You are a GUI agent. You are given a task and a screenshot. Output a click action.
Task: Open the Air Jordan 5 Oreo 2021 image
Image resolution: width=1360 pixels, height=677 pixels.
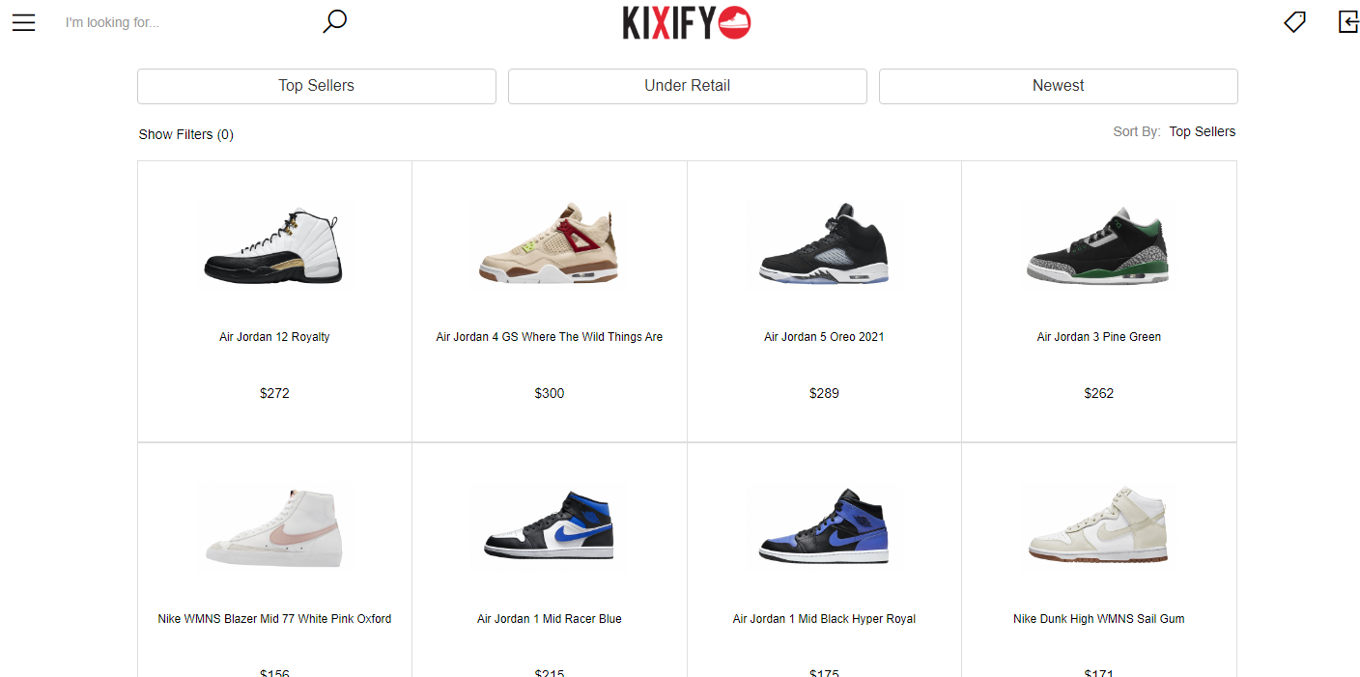tap(824, 245)
